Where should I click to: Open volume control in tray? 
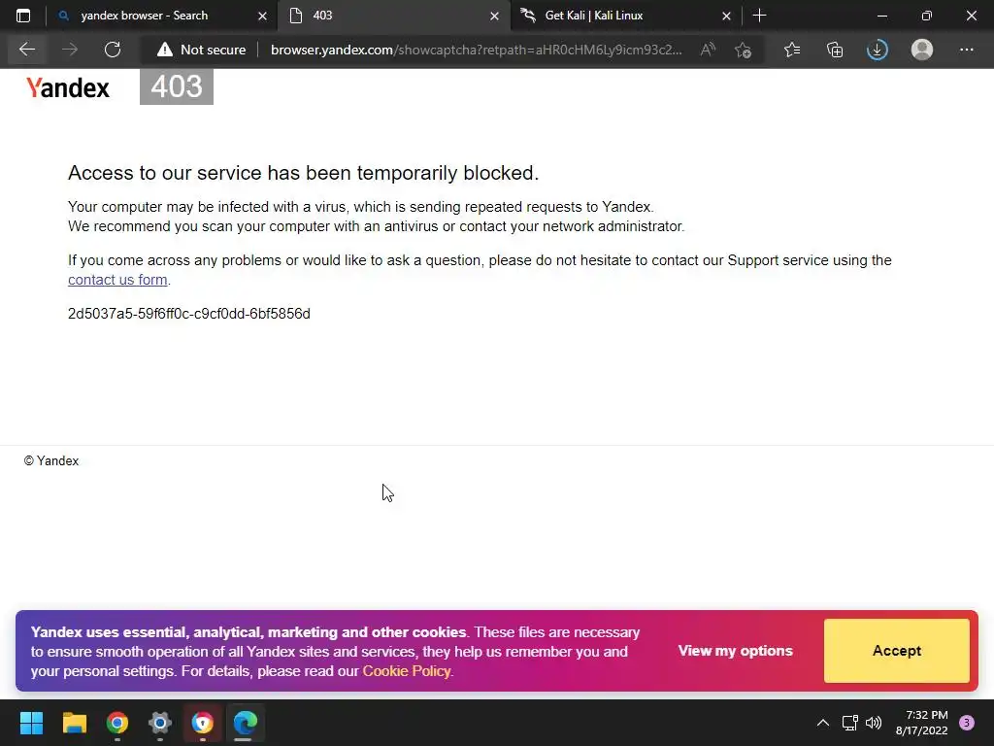tap(874, 723)
